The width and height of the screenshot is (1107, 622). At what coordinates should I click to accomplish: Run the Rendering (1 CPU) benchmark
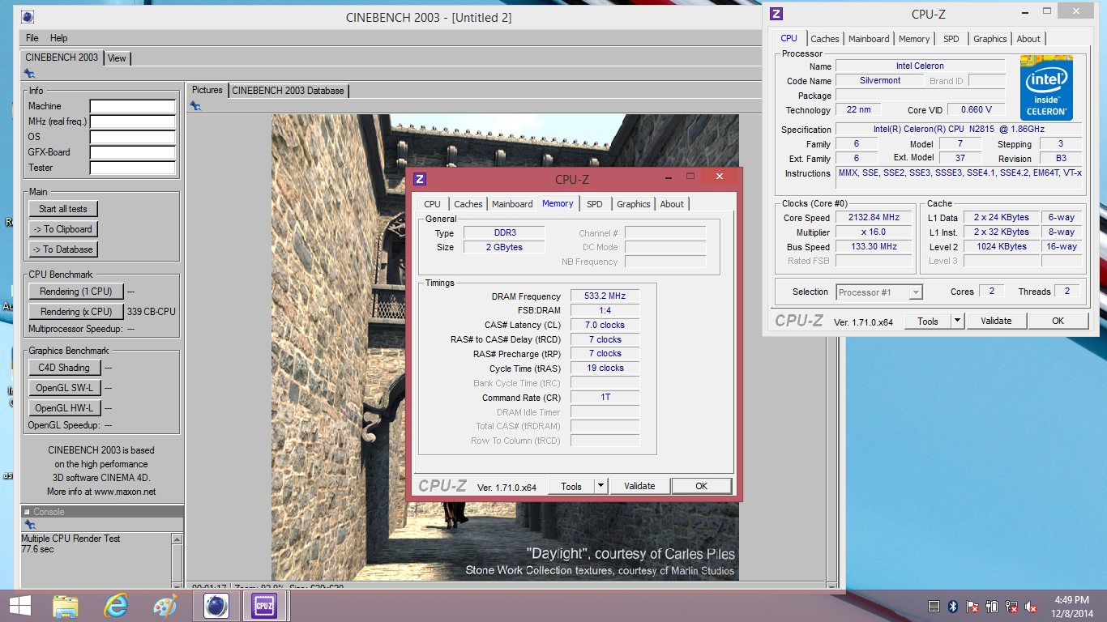pyautogui.click(x=76, y=292)
